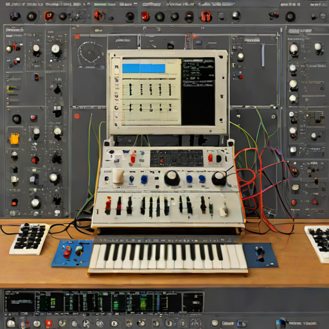Viewport: 329px width, 329px height.
Task: Turn the red knob on the left blue pad
Action: [67, 252]
